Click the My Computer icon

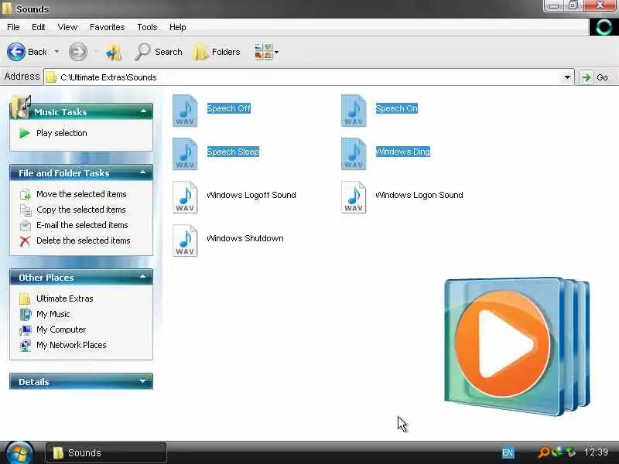[x=26, y=329]
